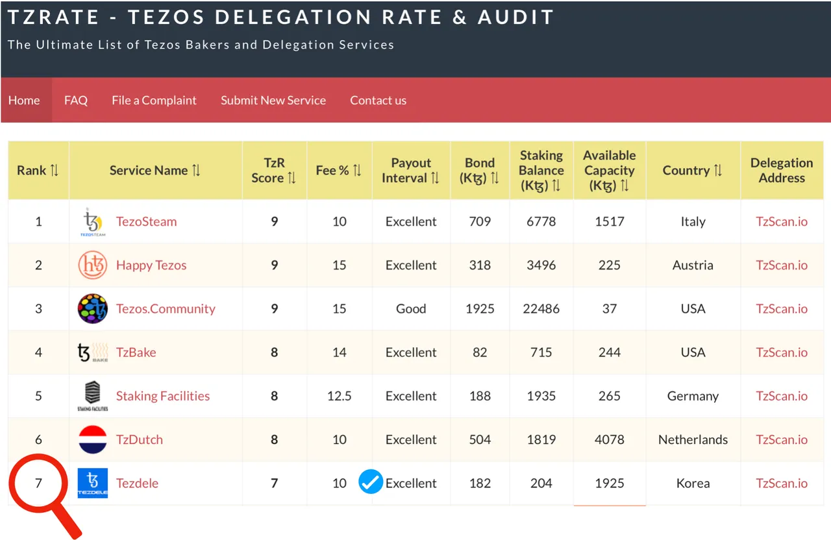
Task: Go to File a Complaint
Action: pos(154,100)
